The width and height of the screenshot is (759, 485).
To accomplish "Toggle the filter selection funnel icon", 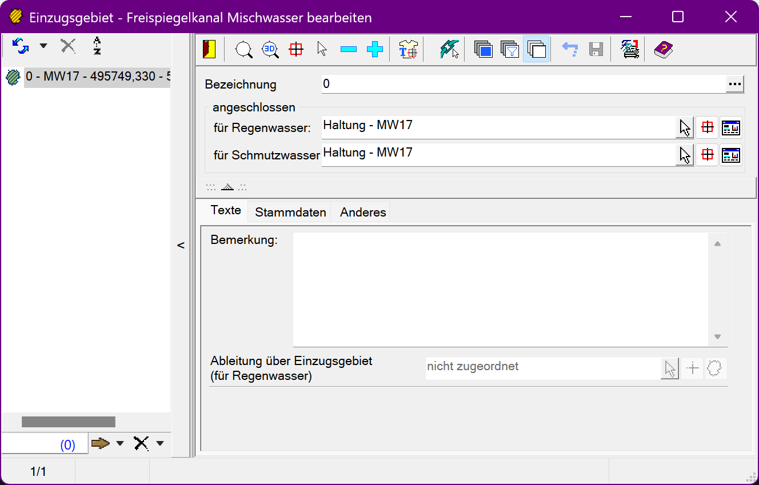I will point(509,50).
